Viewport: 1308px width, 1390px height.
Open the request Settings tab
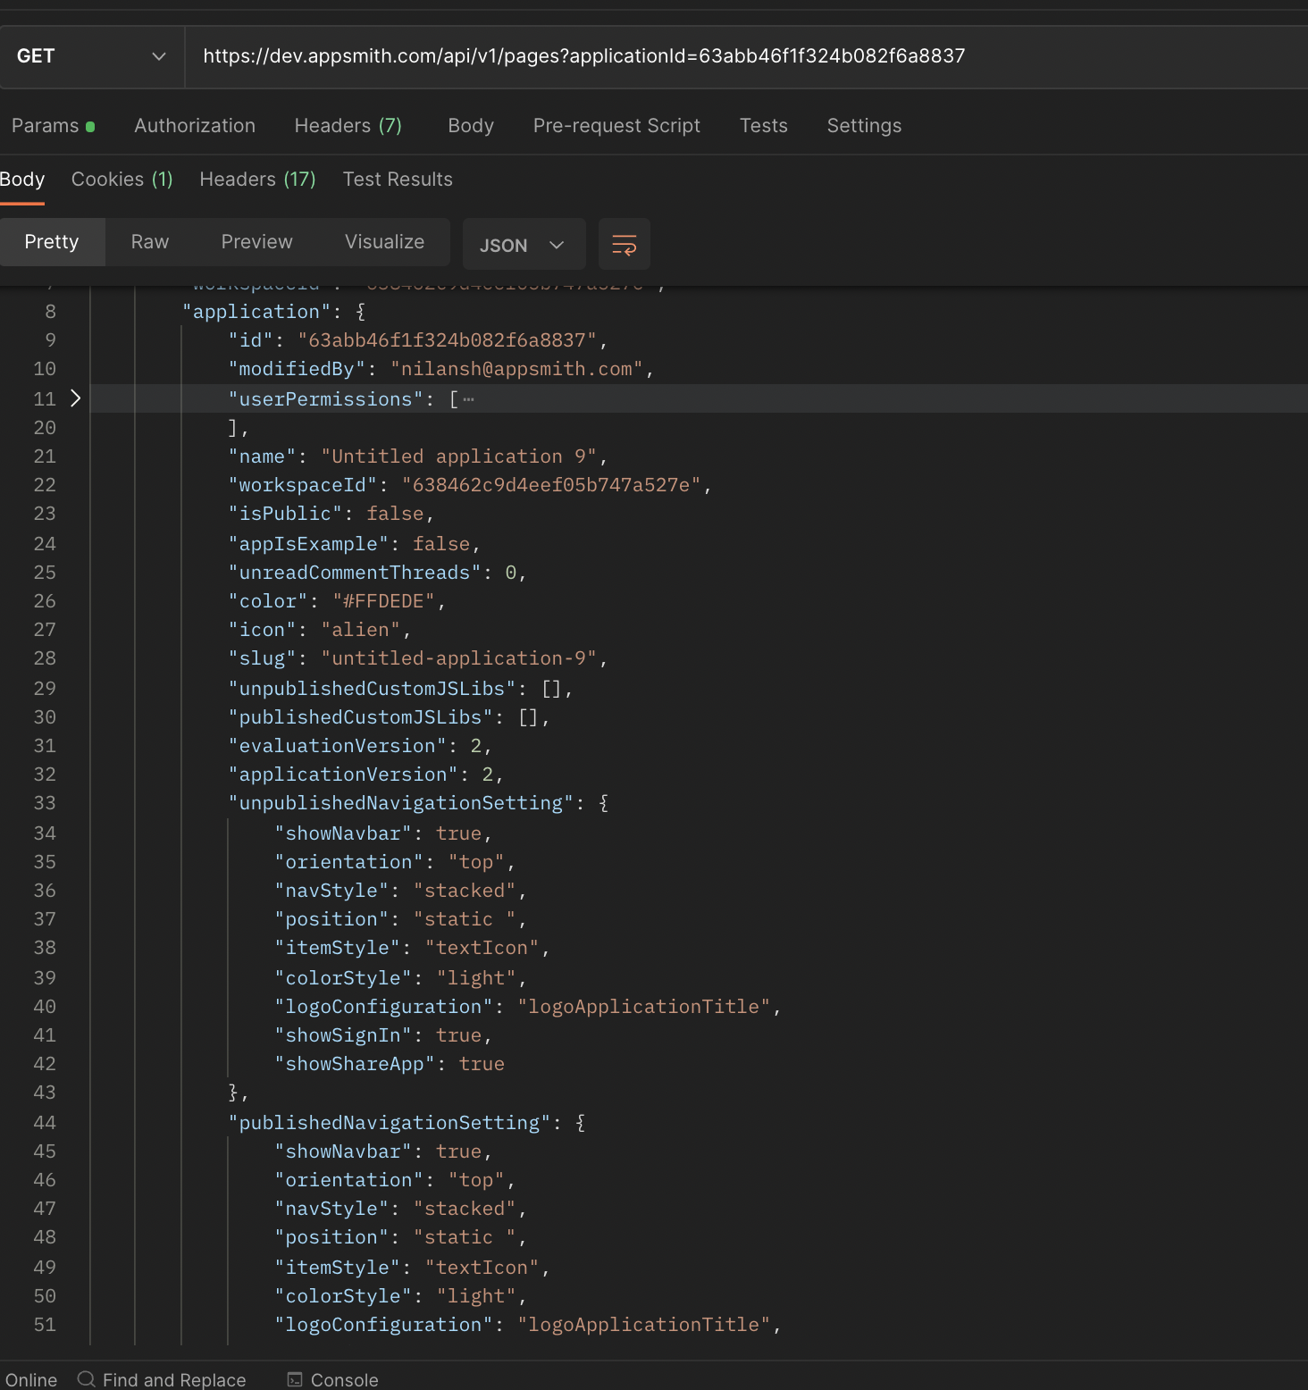pos(864,126)
